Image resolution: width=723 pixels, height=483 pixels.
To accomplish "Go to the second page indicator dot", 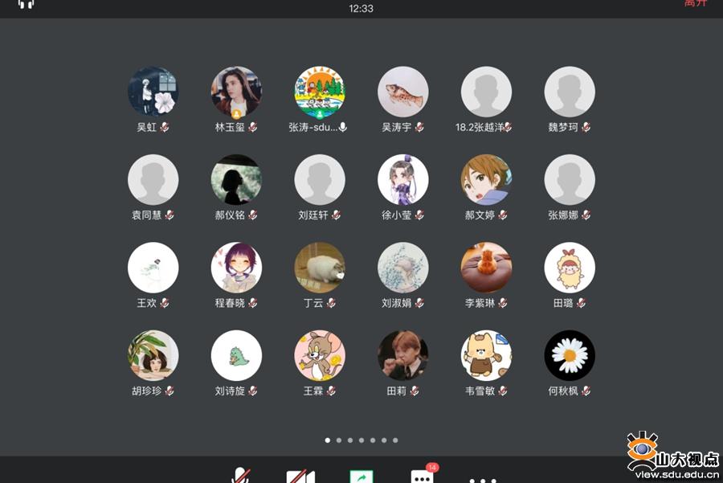I will 339,440.
